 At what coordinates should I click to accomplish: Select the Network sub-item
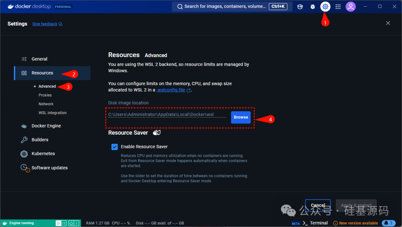[x=46, y=104]
